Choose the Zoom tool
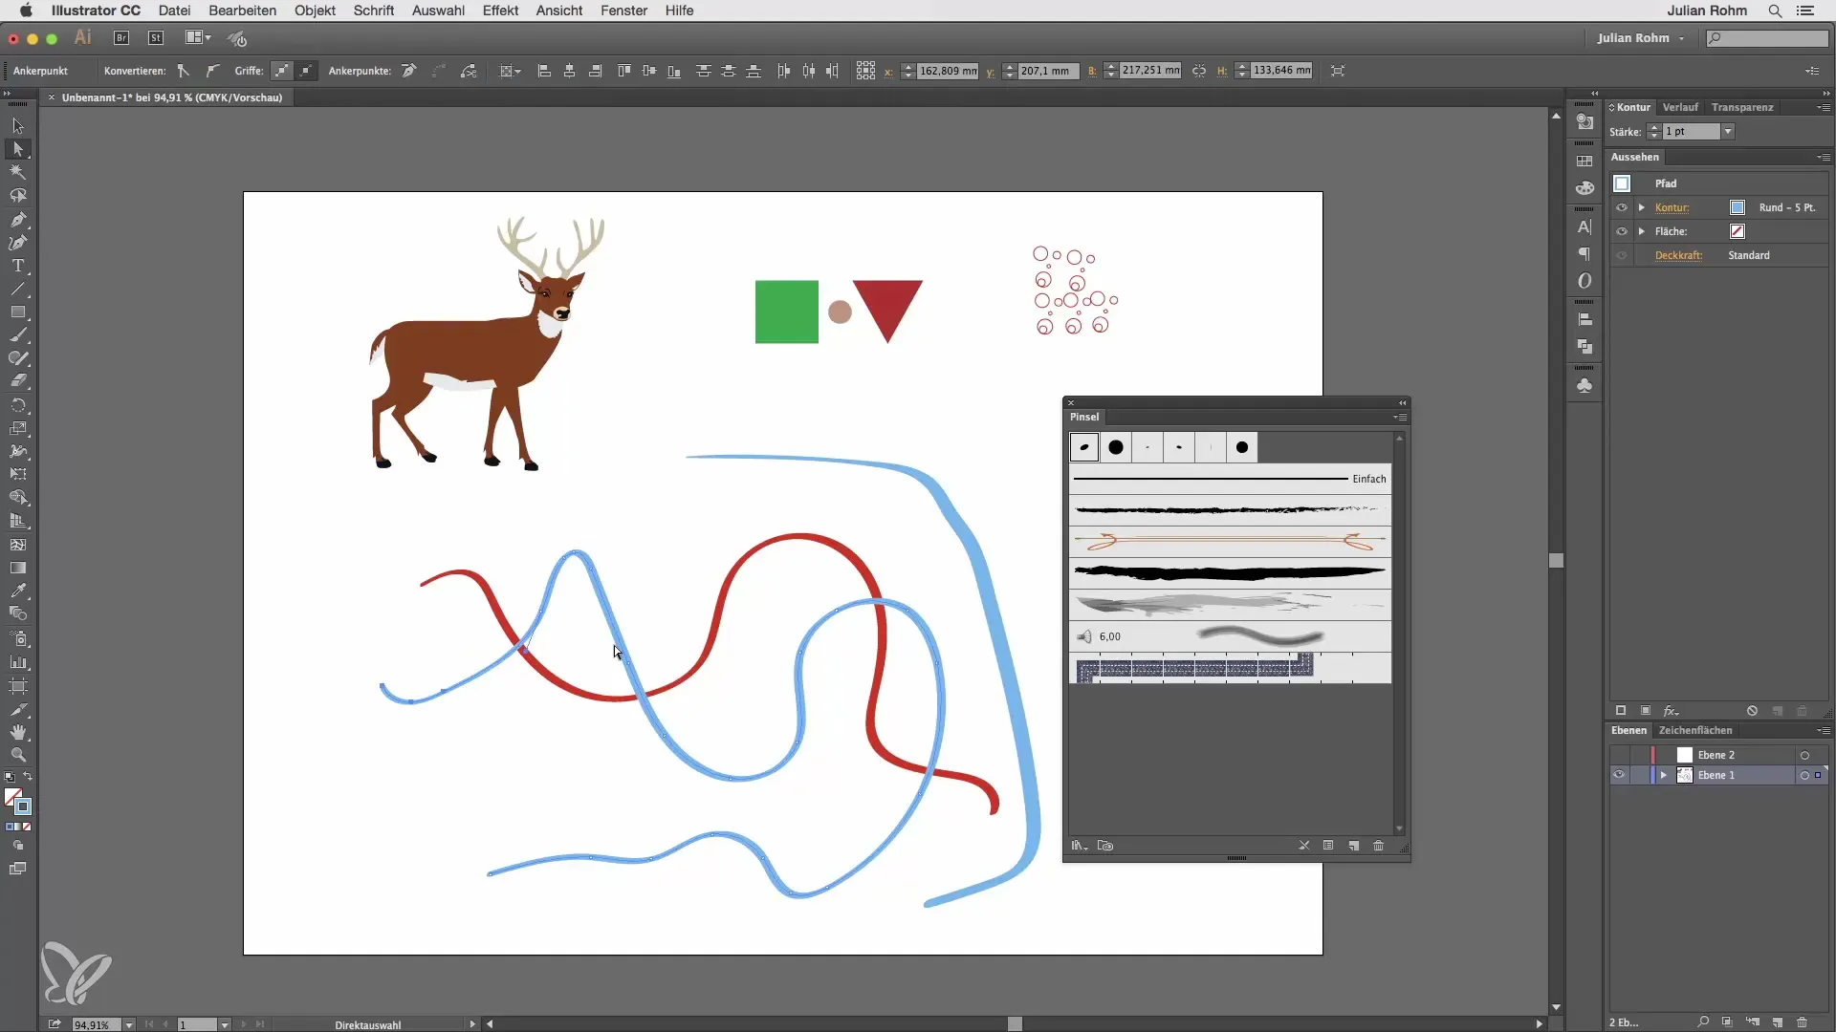Image resolution: width=1836 pixels, height=1032 pixels. click(18, 756)
